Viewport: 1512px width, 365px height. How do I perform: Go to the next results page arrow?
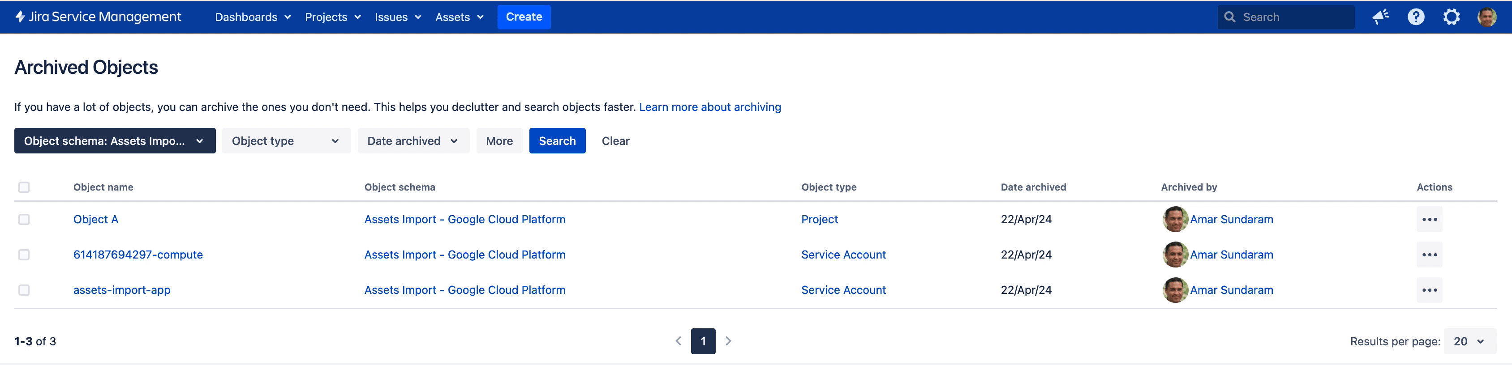click(728, 341)
